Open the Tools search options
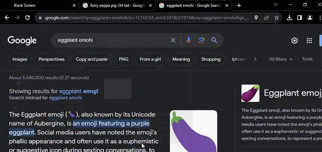Image resolution: width=322 pixels, height=152 pixels. click(307, 59)
